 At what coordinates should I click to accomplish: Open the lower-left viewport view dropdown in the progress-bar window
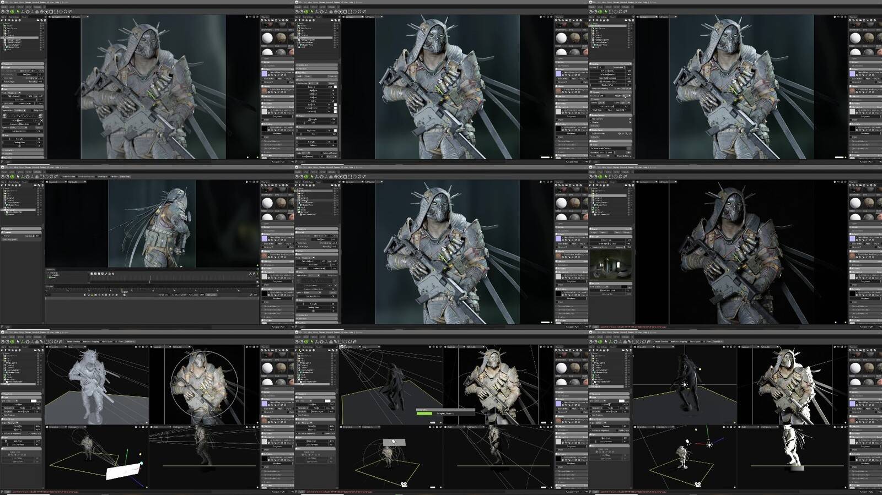(351, 427)
